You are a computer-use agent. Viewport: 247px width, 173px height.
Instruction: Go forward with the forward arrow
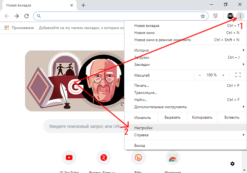pos(17,16)
